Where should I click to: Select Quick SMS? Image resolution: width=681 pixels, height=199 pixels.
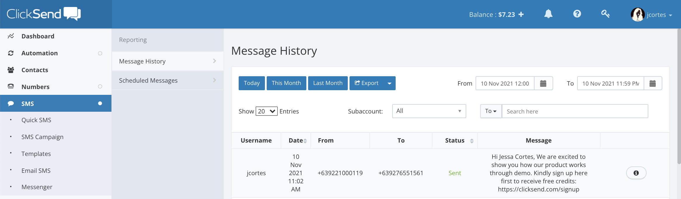click(x=36, y=120)
